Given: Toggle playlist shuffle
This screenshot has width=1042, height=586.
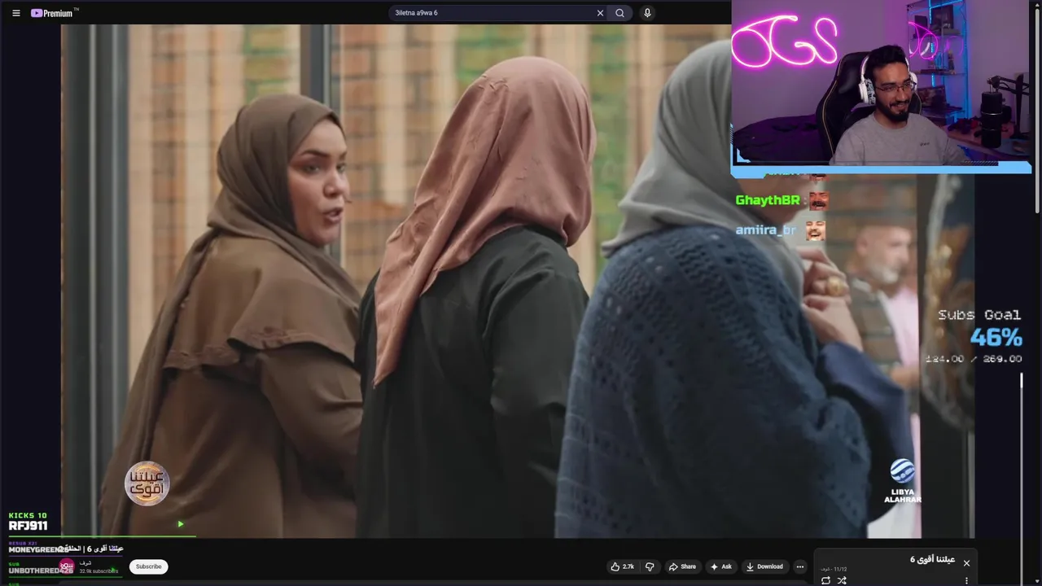Looking at the screenshot, I should (x=842, y=580).
